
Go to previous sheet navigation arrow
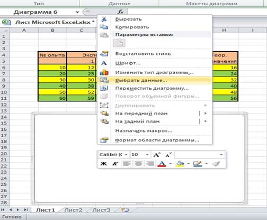click(11, 209)
